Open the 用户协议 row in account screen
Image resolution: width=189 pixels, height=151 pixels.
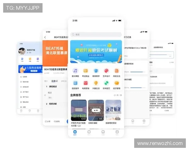(x=30, y=97)
